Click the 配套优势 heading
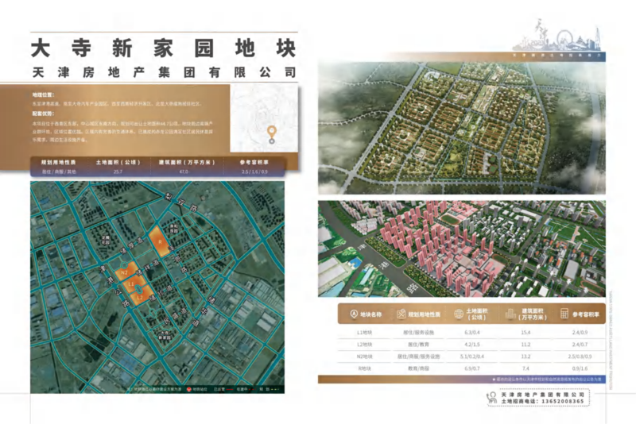 tap(43, 114)
